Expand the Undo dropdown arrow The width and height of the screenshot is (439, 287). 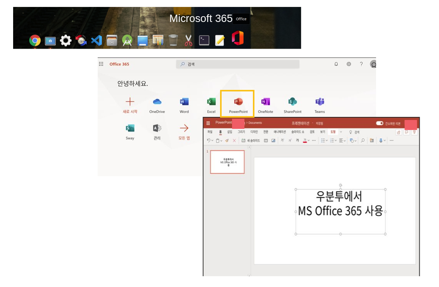tap(212, 140)
